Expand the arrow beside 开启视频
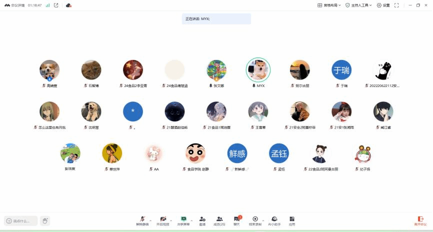Image resolution: width=433 pixels, height=232 pixels. tap(171, 220)
